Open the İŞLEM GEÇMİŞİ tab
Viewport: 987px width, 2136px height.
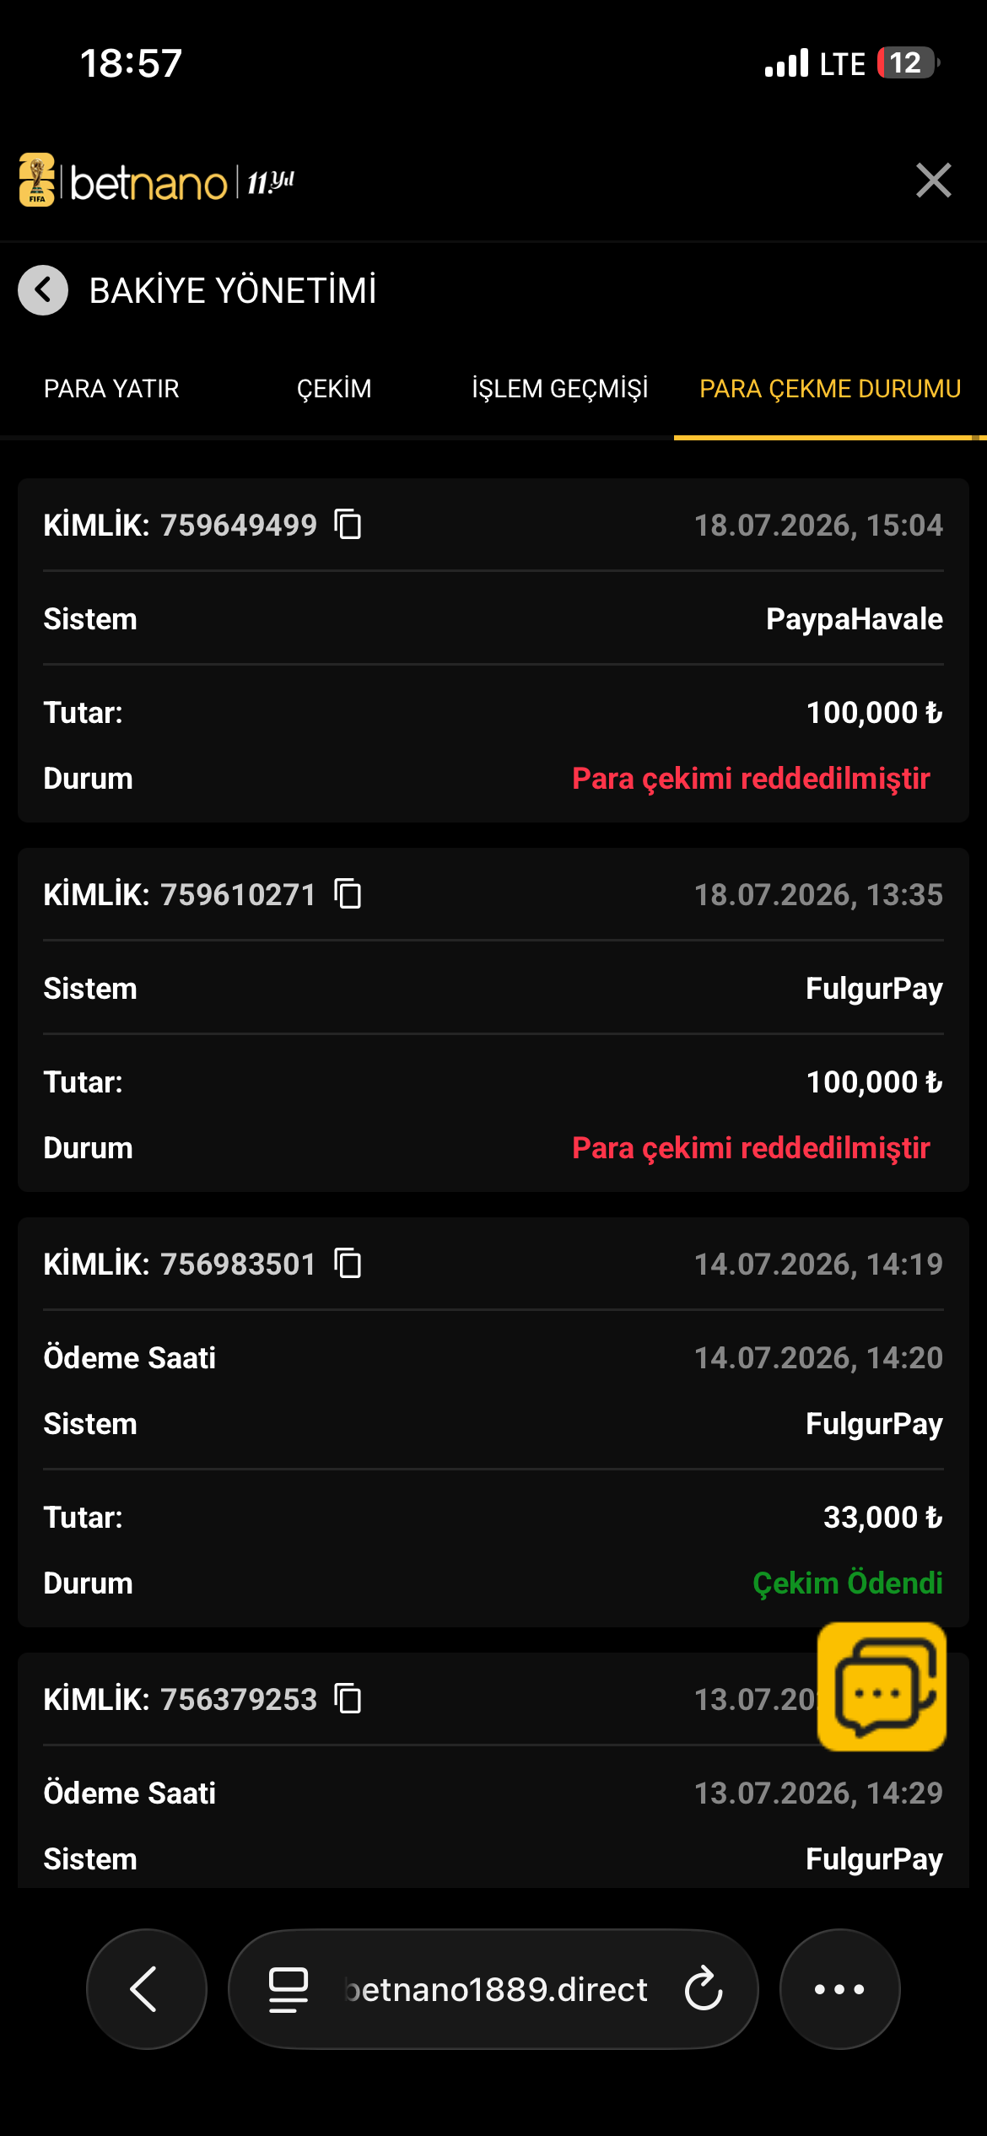point(560,389)
